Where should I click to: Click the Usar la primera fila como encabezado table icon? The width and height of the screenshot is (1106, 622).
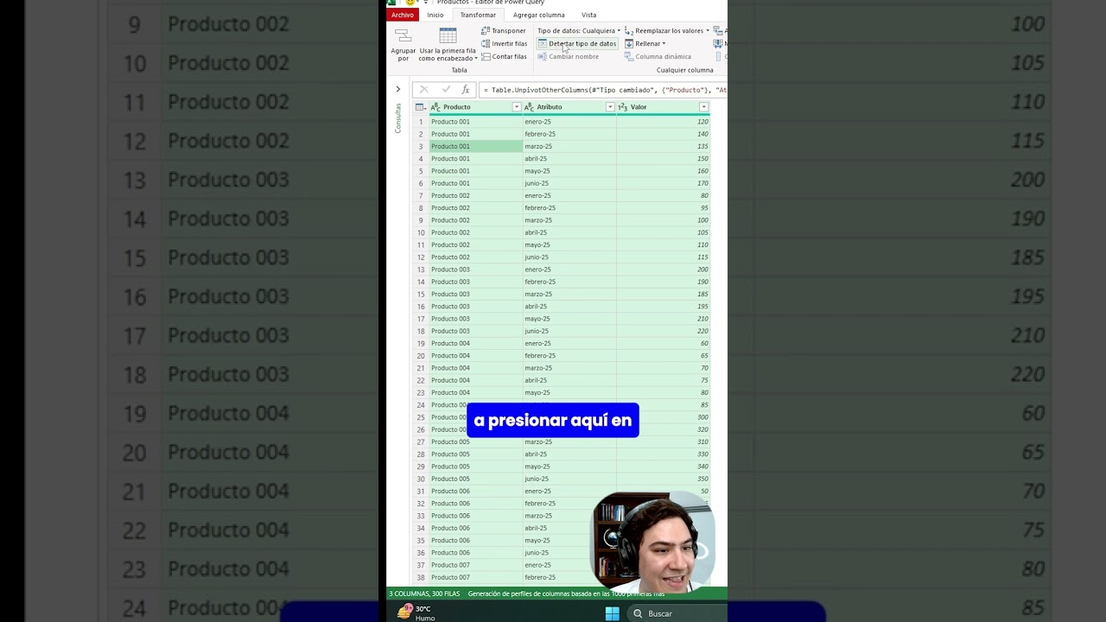(448, 35)
